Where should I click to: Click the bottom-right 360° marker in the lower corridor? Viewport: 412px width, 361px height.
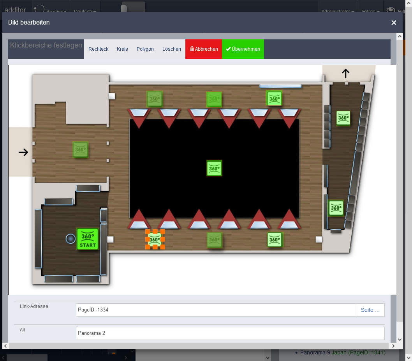[x=275, y=239]
